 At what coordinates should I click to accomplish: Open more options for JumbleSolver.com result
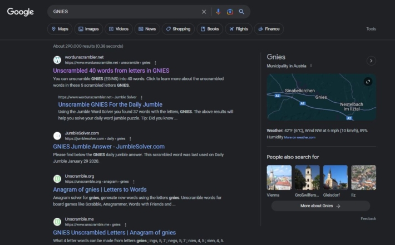pos(130,138)
